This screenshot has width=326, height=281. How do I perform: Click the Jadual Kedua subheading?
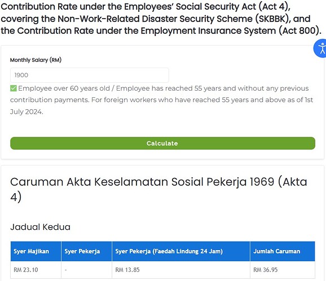[41, 227]
